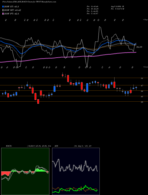The width and height of the screenshot is (148, 195).
Task: Click the MACD parameters '(12,26,9) 45.16, 45.56, -0.4'
Action: pos(39,146)
